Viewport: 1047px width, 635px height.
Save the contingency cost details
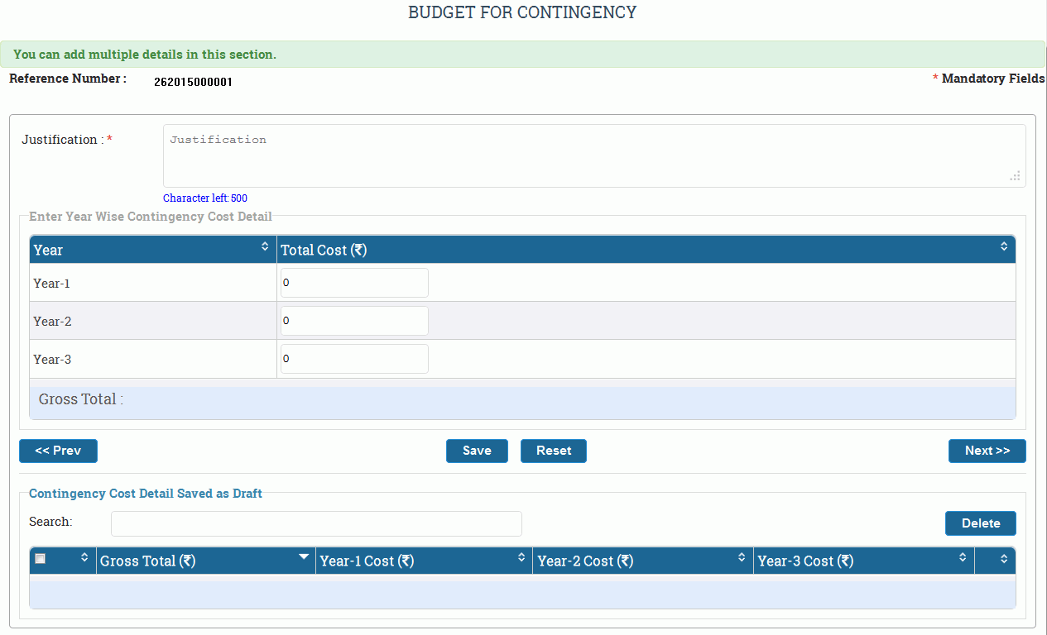[477, 451]
